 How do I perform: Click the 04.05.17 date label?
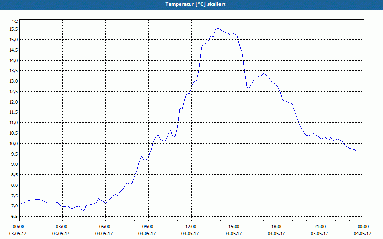(x=362, y=233)
